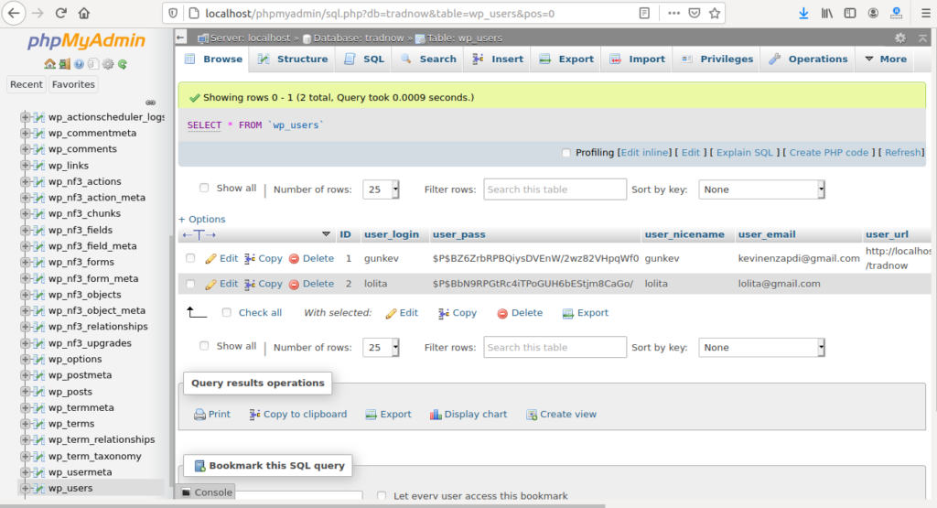937x508 pixels.
Task: Select the gunkev row checkbox
Action: pos(190,258)
